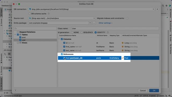Toggle the from post(user_id) reference checkbox

(x=64, y=58)
